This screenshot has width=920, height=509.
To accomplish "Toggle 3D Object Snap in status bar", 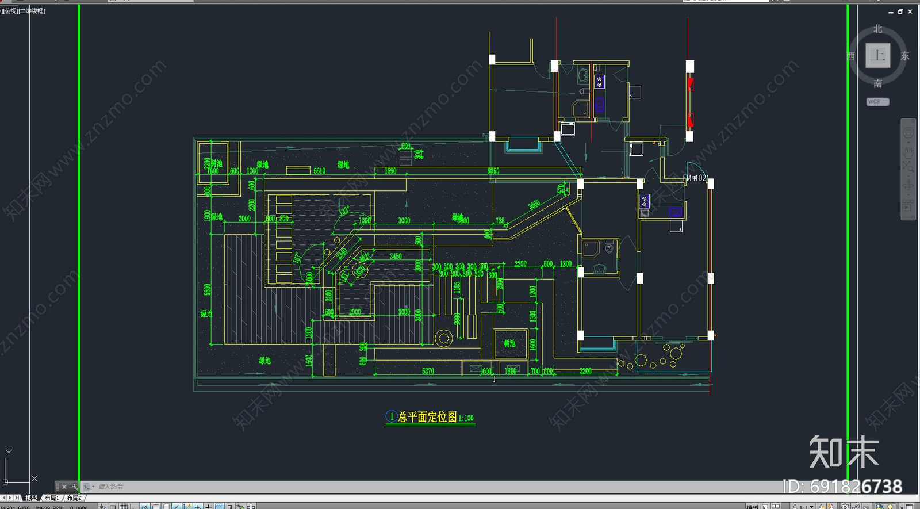I will click(x=166, y=506).
